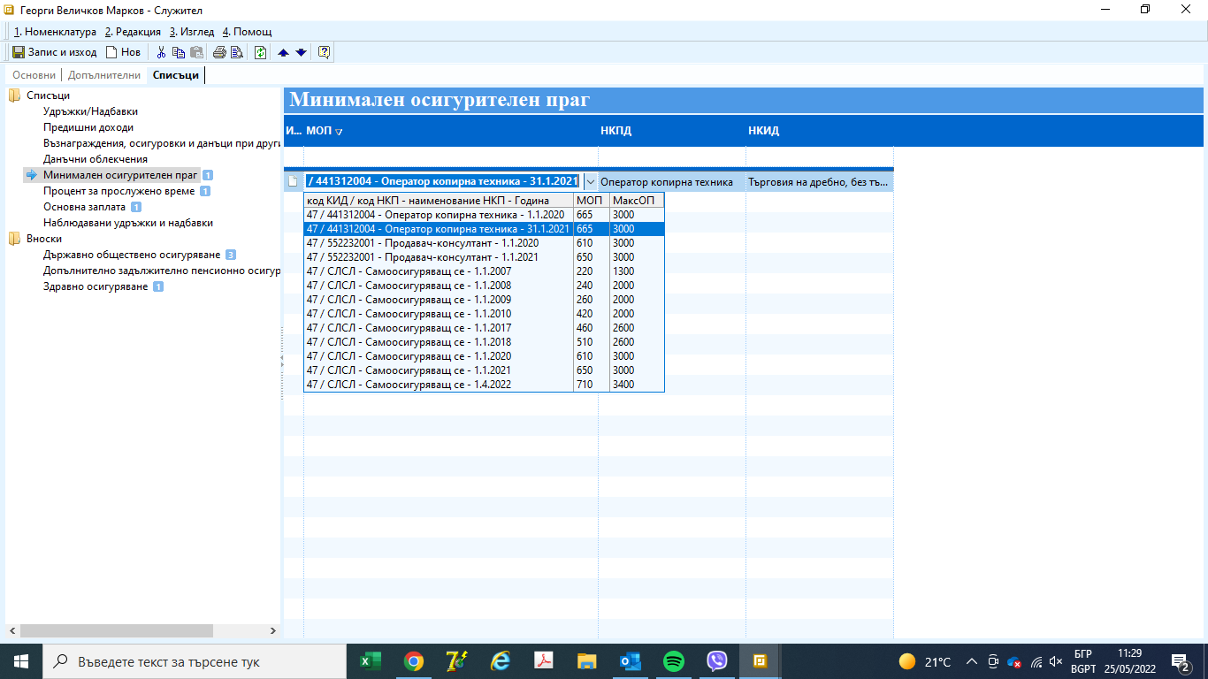The image size is (1208, 679).
Task: Collapse the МОП combo box dropdown arrow
Action: [x=591, y=181]
